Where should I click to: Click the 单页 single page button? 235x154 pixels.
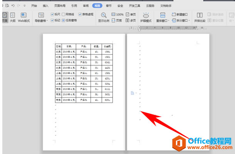[x=131, y=14]
